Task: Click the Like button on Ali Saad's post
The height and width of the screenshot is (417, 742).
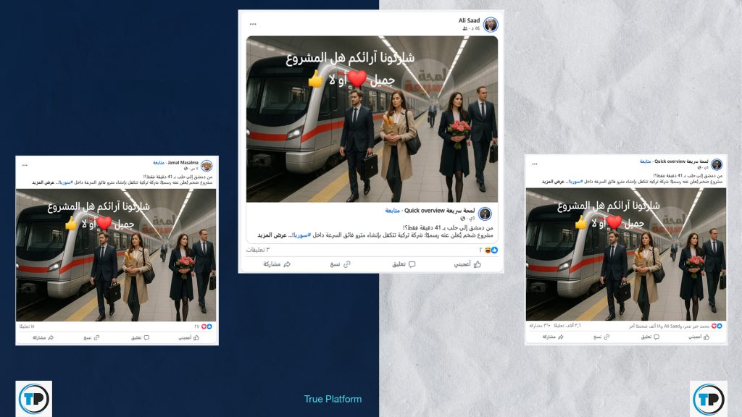Action: (x=467, y=264)
